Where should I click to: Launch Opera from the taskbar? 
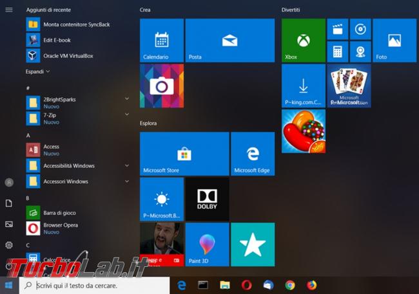[x=246, y=286]
